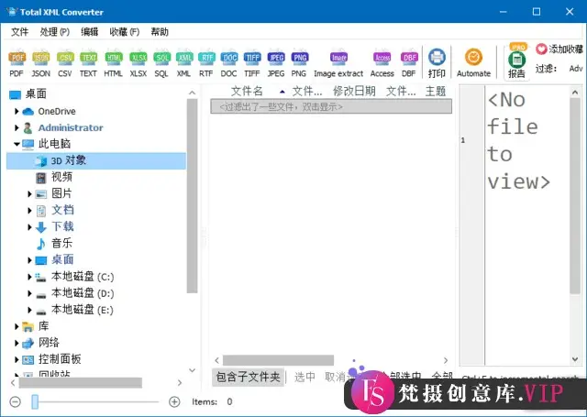This screenshot has height=417, width=587.
Task: Click the 选中 button
Action: [305, 377]
